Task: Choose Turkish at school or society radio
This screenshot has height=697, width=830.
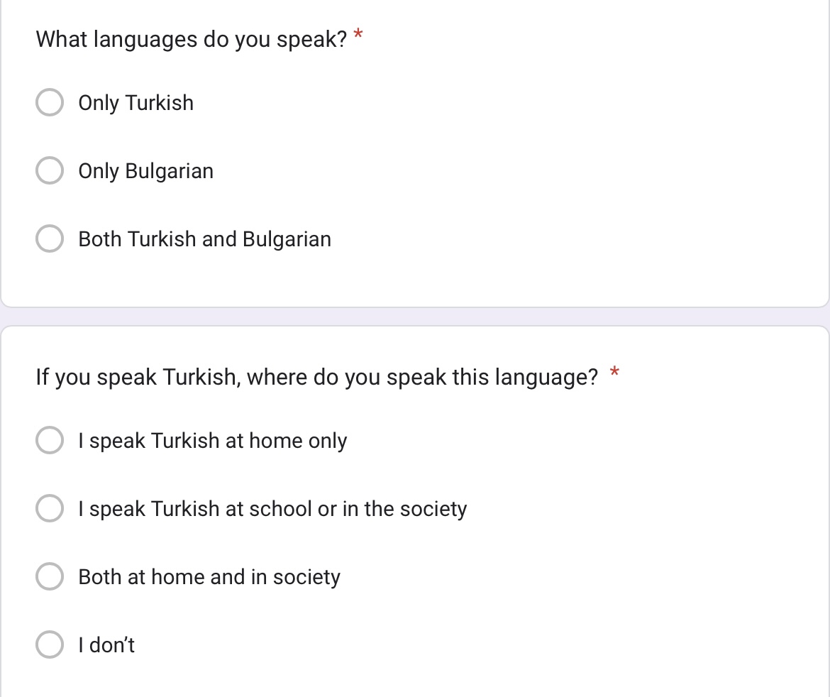Action: (x=50, y=508)
